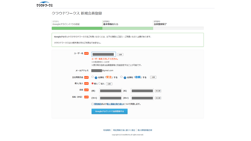Screen dimensions: 251x141
Task: Click the help icon beside 依頼 option
Action: [x=125, y=78]
